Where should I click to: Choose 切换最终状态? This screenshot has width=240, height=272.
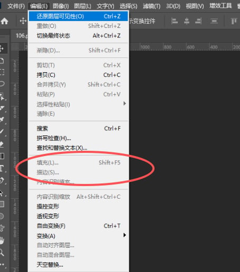[79, 36]
